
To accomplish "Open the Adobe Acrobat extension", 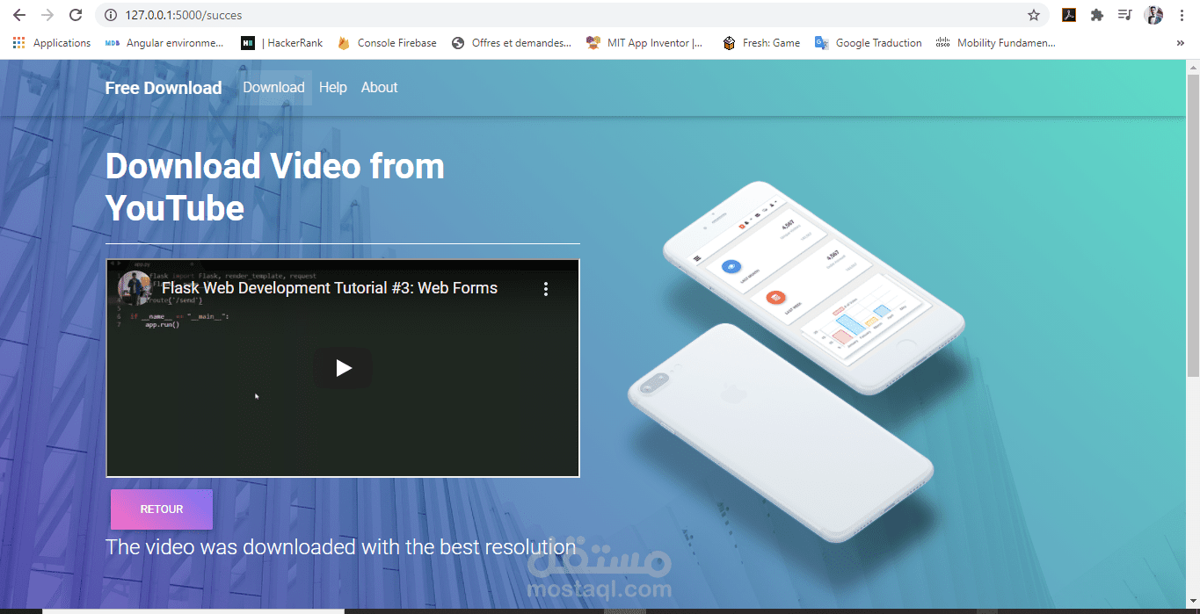I will pyautogui.click(x=1069, y=15).
